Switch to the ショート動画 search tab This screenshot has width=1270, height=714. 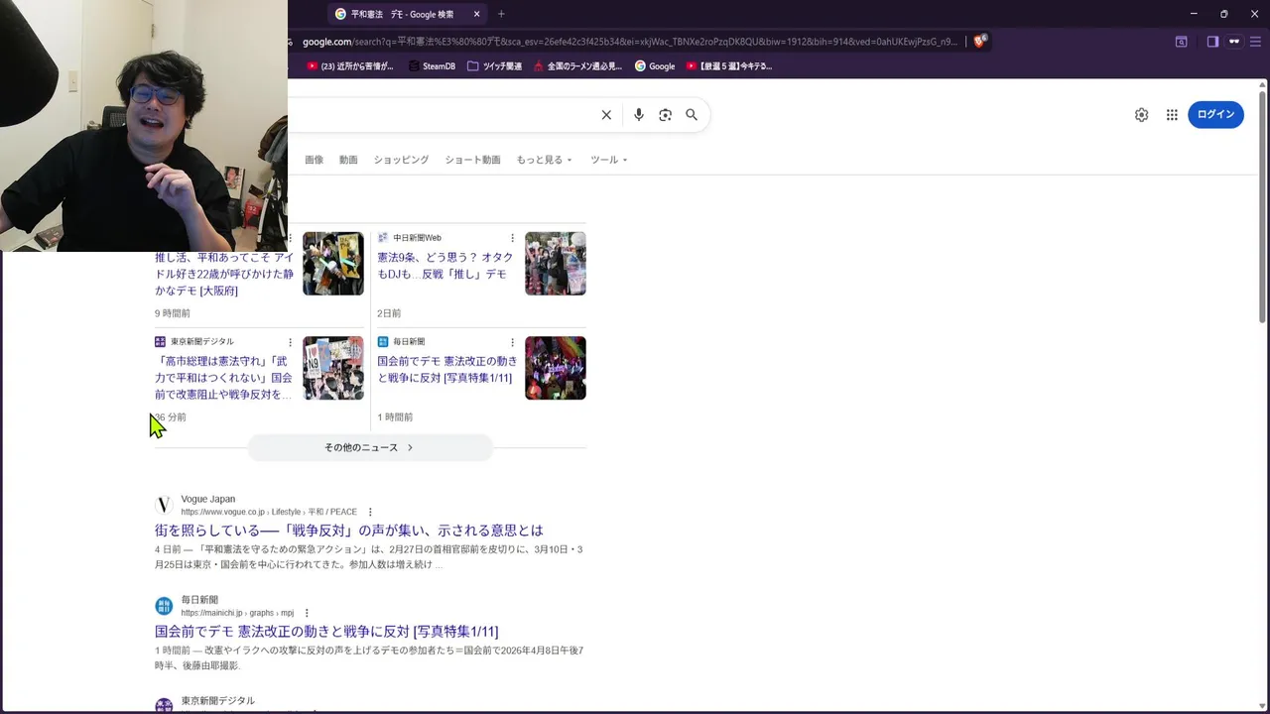click(472, 160)
